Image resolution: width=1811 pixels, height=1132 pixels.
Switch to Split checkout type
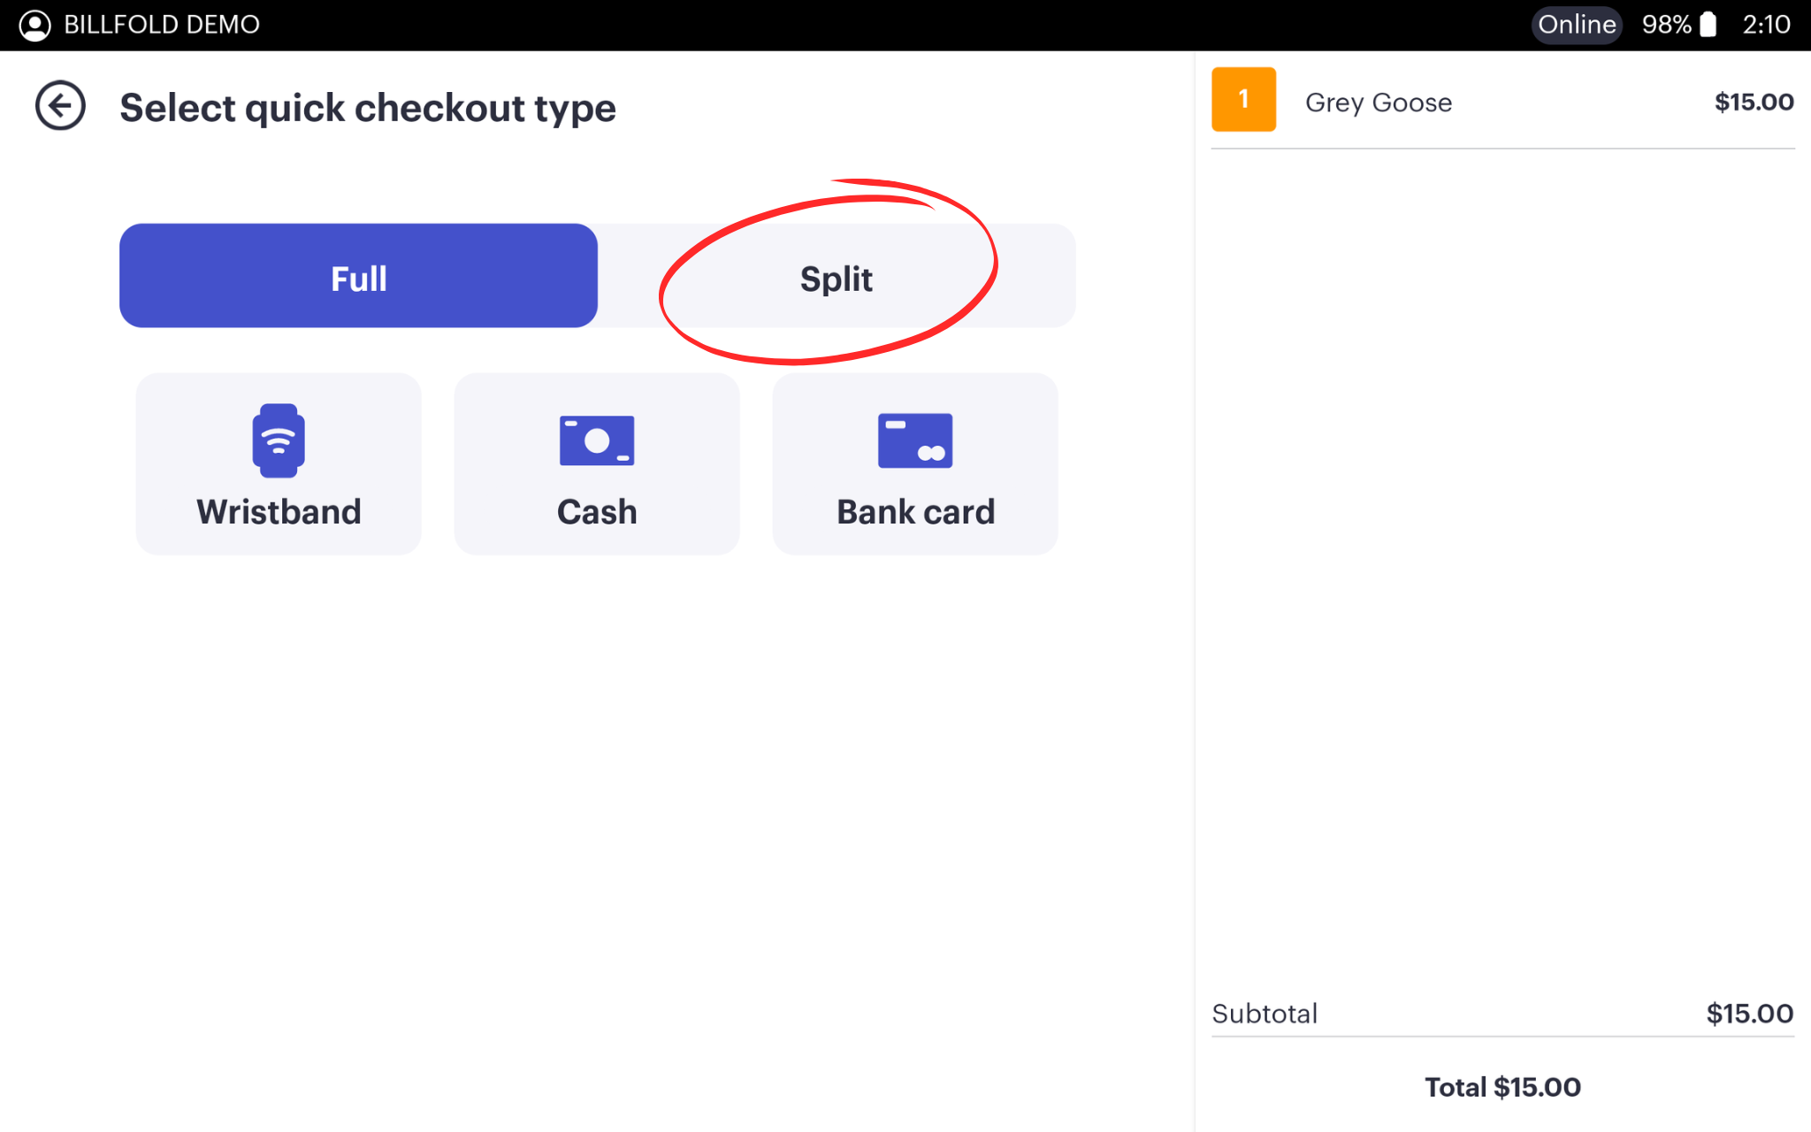click(837, 278)
